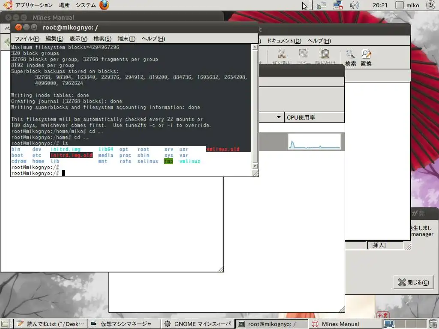Click the 置換 replace icon in editor toolbar
439x329 pixels.
(366, 58)
